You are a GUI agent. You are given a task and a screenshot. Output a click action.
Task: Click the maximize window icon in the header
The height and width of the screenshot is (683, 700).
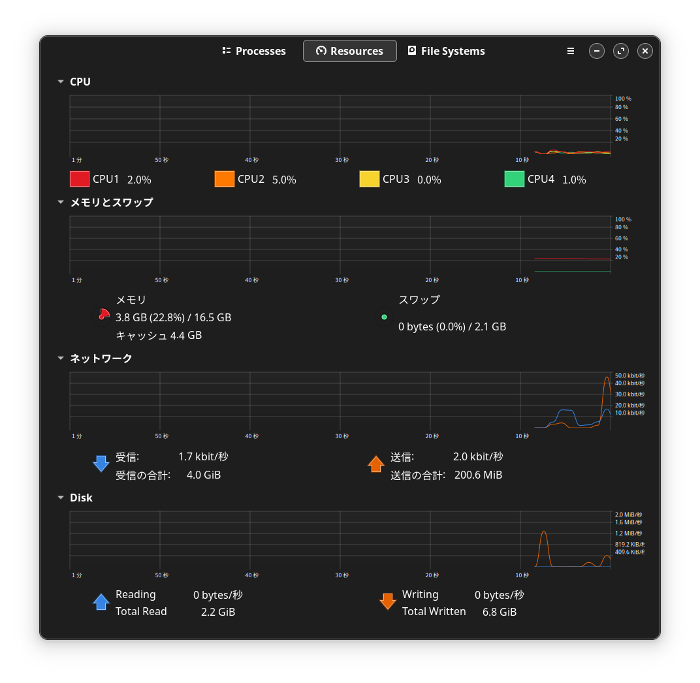(x=620, y=51)
